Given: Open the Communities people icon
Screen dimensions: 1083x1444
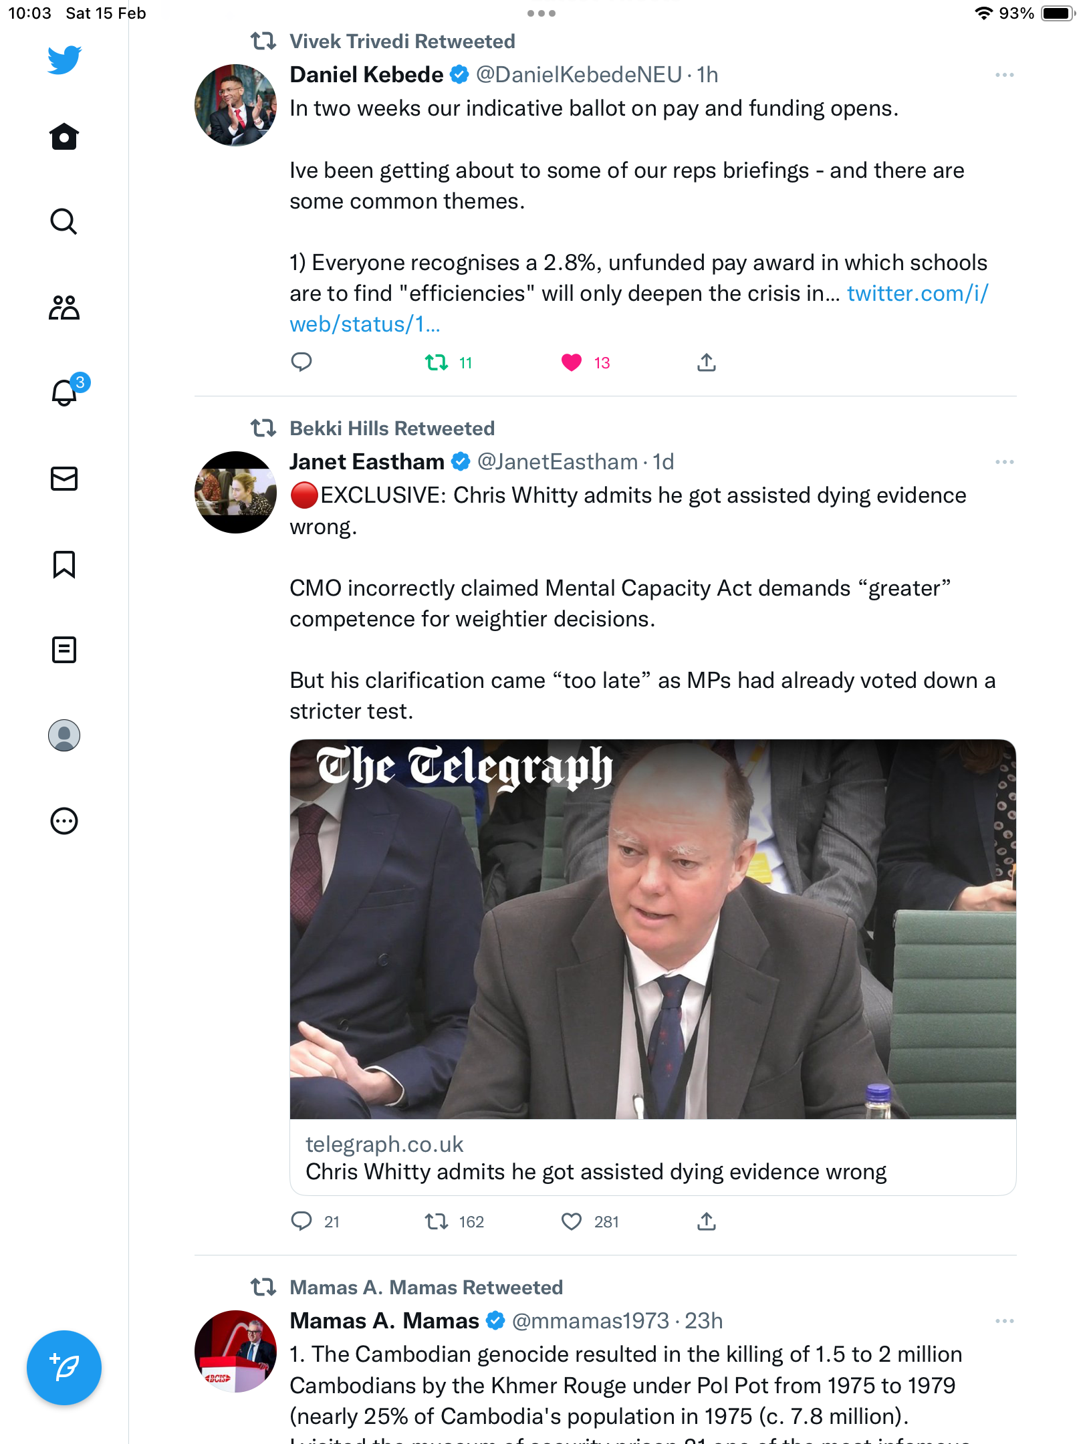Looking at the screenshot, I should coord(64,308).
